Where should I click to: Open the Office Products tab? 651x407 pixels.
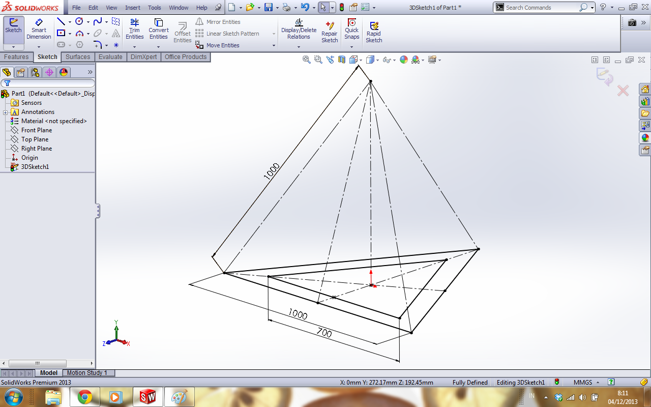point(186,57)
